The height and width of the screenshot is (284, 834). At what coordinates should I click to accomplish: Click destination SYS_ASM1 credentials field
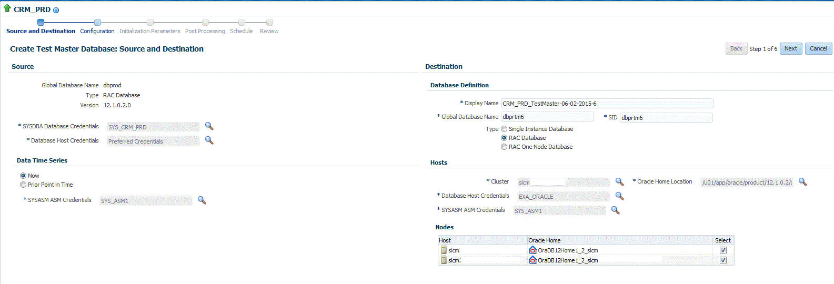[559, 210]
